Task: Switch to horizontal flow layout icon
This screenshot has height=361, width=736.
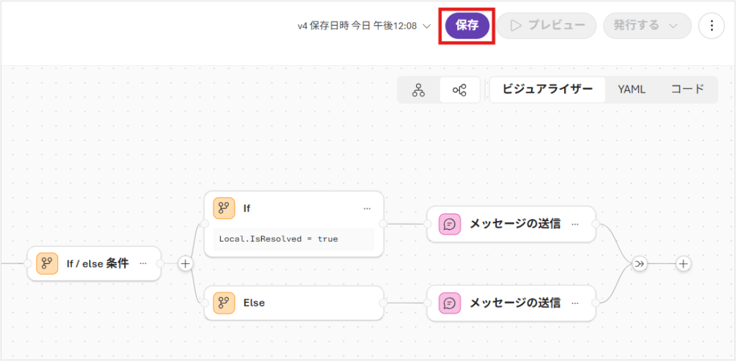Action: [x=459, y=90]
